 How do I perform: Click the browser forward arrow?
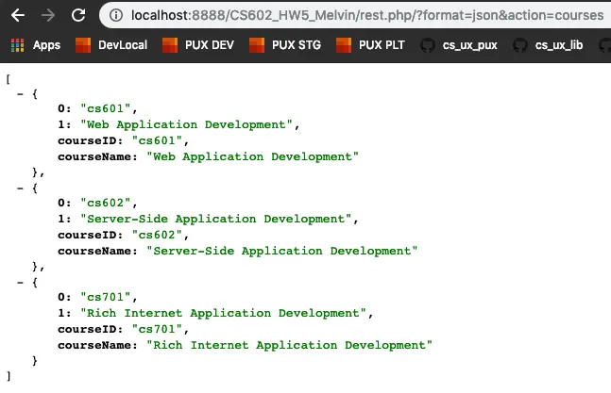(48, 15)
